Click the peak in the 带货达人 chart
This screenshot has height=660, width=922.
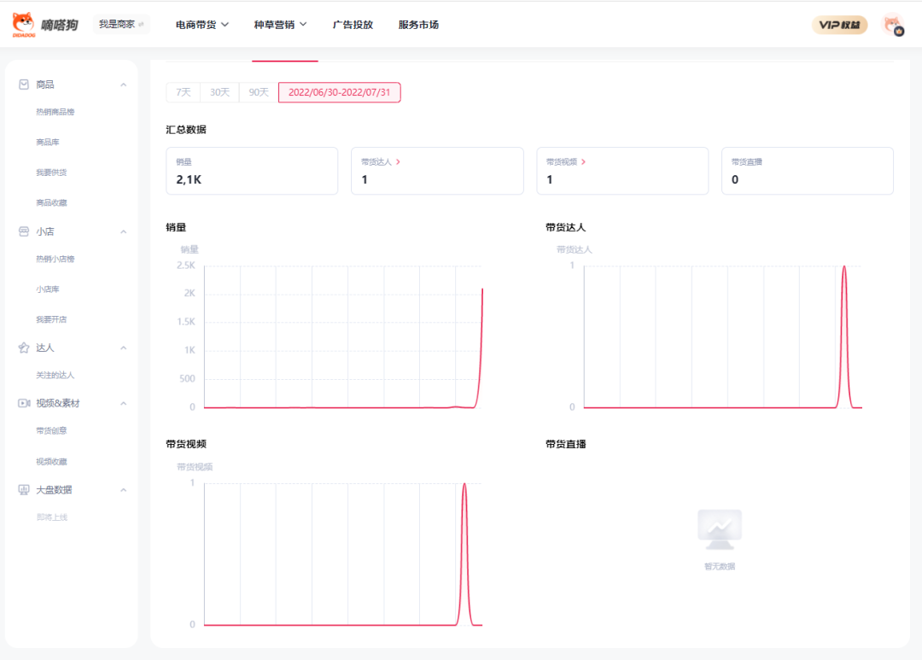tap(844, 267)
